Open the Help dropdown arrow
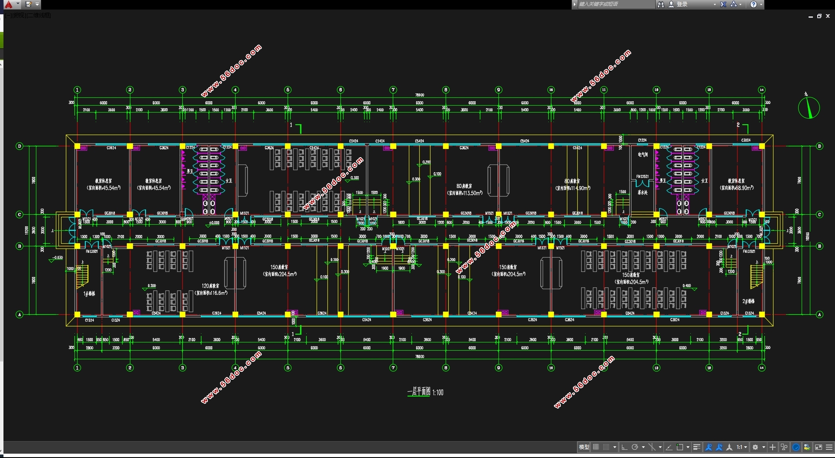Screen dimensions: 835x458 [761, 4]
